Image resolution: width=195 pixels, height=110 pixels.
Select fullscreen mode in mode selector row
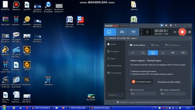153,53
